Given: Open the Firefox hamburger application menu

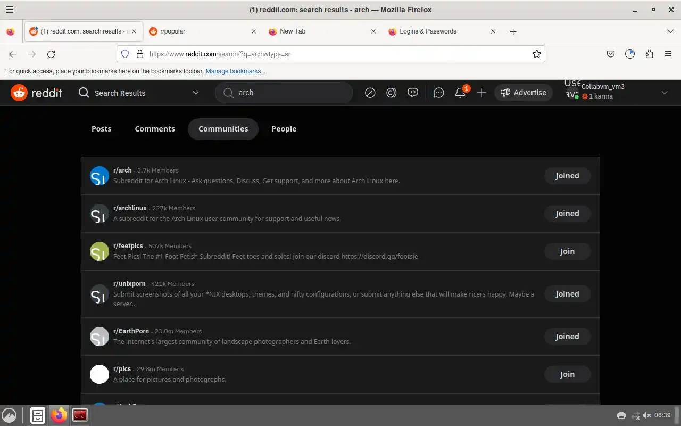Looking at the screenshot, I should (668, 54).
